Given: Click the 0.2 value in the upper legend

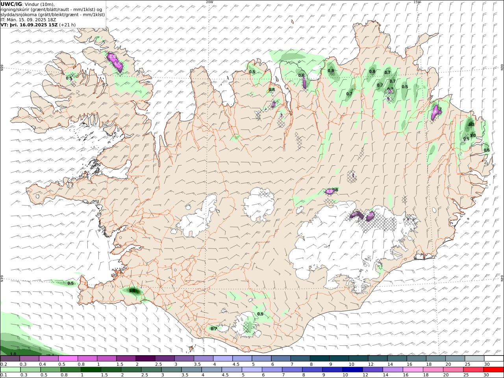Looking at the screenshot, I should 4,364.
